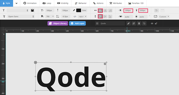Open the black font color swatch
The height and width of the screenshot is (95, 179).
coord(79,10)
